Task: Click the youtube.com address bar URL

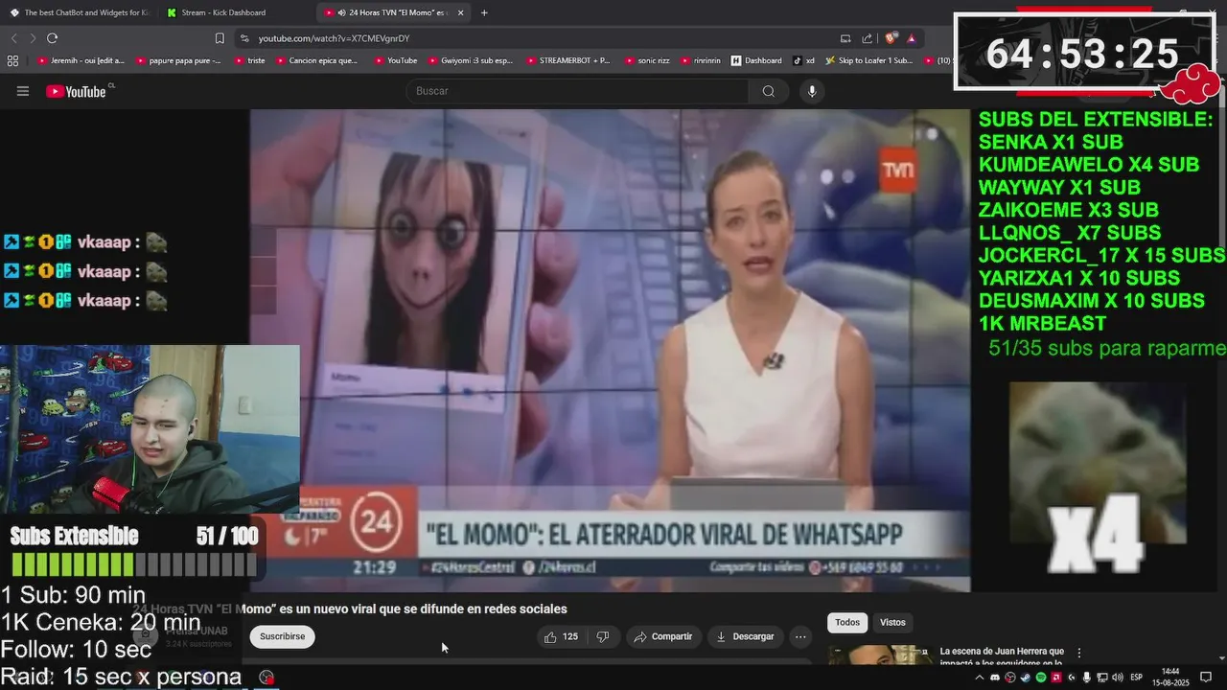Action: click(x=334, y=38)
